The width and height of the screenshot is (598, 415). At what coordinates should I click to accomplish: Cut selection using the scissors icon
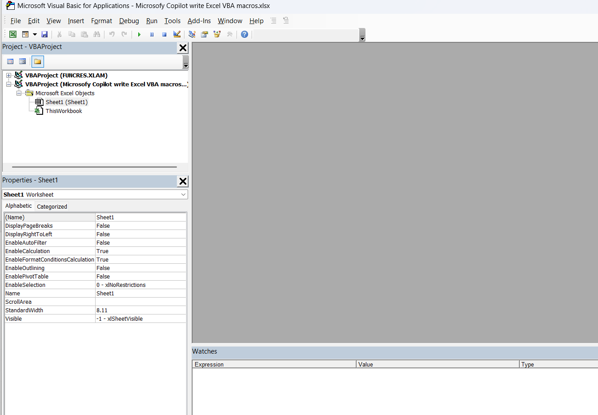pyautogui.click(x=59, y=34)
